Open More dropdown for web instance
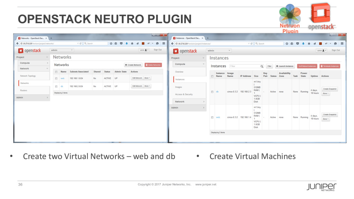This screenshot has height=199, width=354. 326,119
